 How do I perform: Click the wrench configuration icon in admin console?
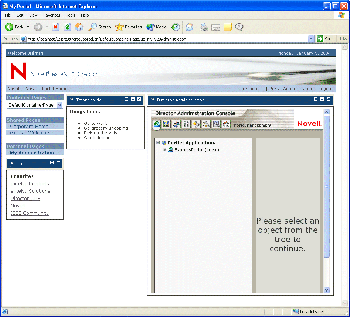tap(215, 124)
